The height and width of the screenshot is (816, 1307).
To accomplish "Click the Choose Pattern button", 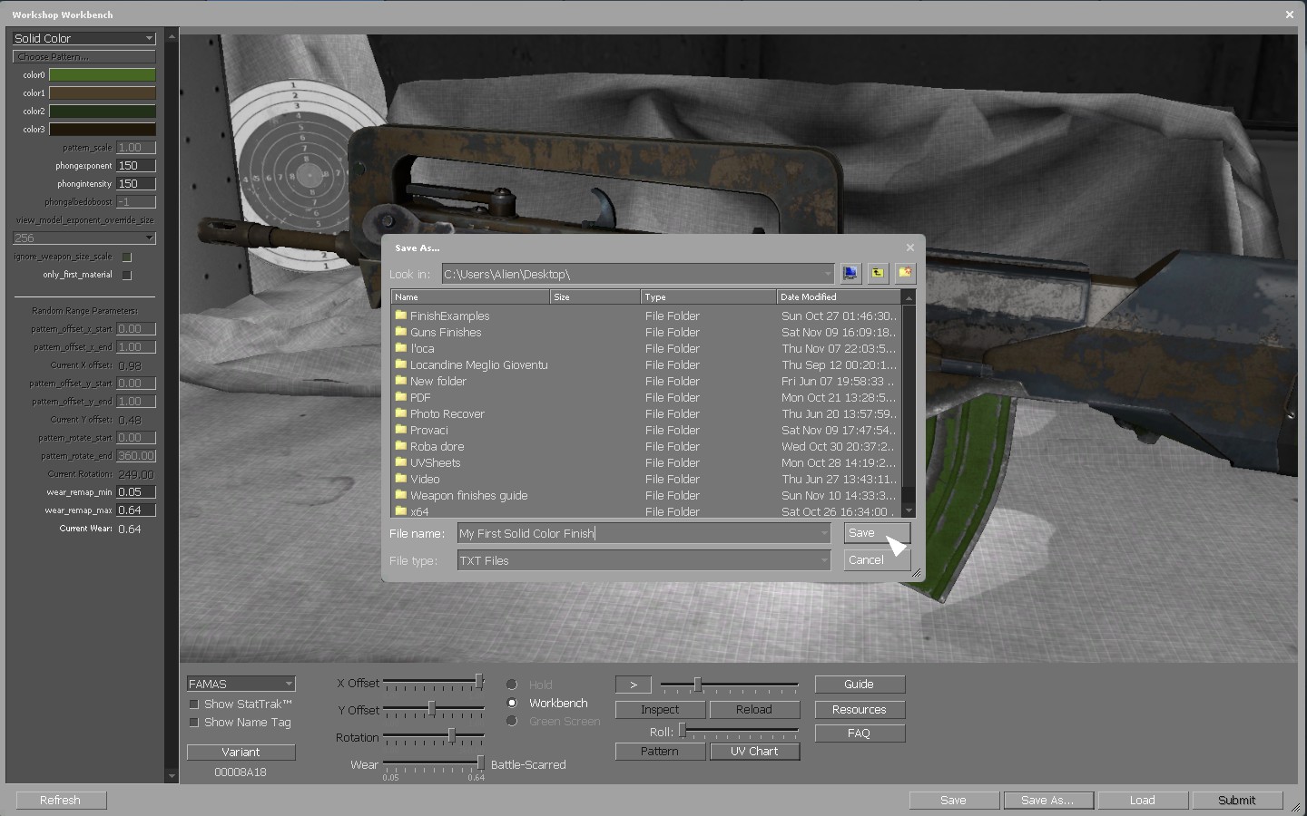I will coord(84,56).
